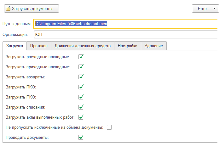Click the Загружать расходные накладные label
The width and height of the screenshot is (219, 147).
pos(38,57)
